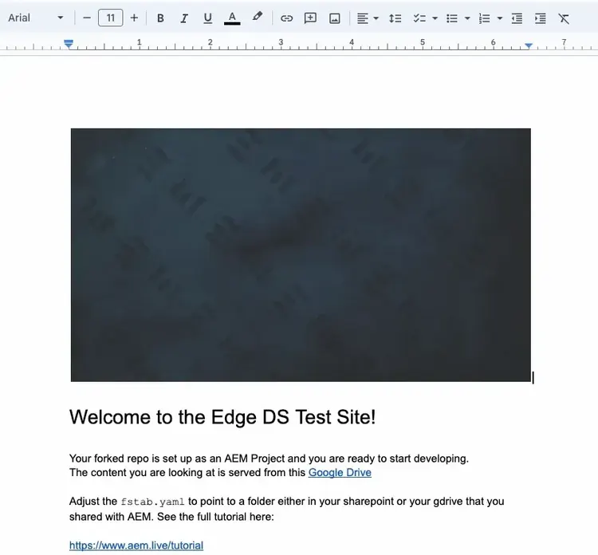Screen dimensions: 598x555
Task: Click the fstab.yaml code text
Action: pos(152,502)
